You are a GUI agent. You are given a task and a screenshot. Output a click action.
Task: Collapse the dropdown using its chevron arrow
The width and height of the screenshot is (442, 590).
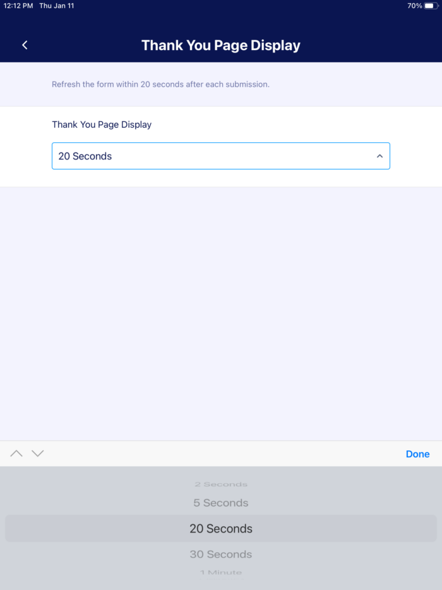[x=379, y=156]
